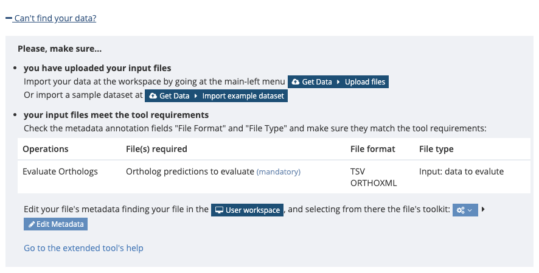Click cloud icon in Get Data Upload files badge
Viewport: 539px width, 273px height.
pyautogui.click(x=295, y=82)
